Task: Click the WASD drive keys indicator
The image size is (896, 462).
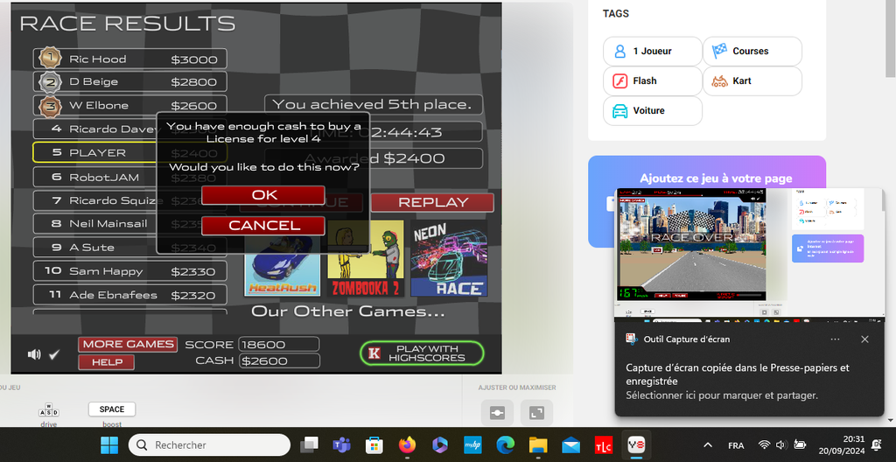Action: coord(49,409)
